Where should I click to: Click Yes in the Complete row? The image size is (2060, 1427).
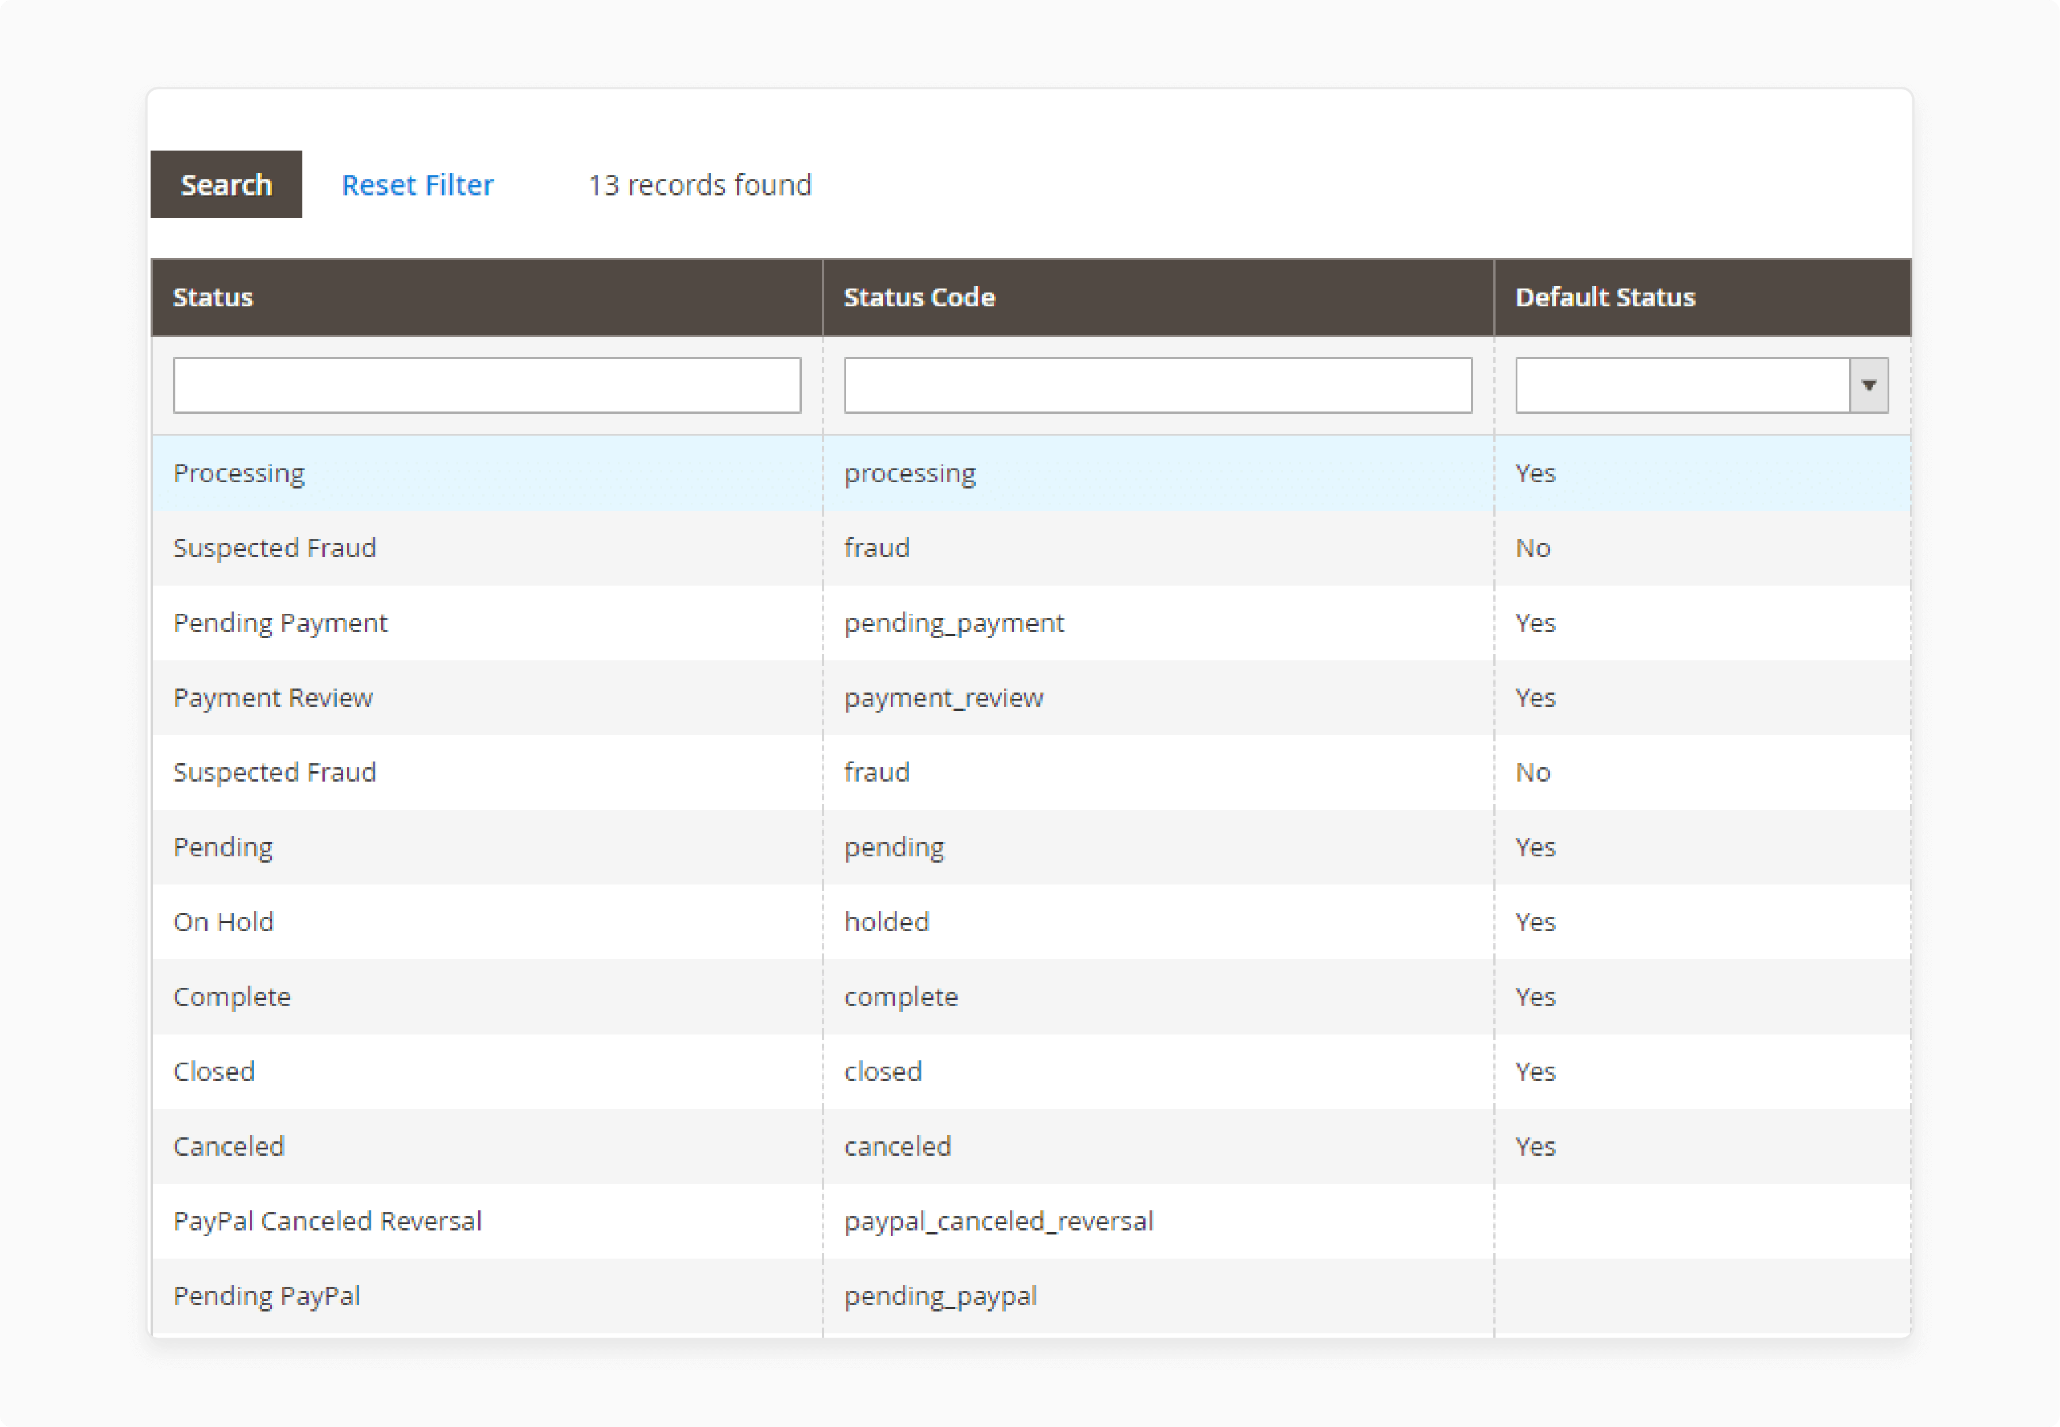(1535, 997)
